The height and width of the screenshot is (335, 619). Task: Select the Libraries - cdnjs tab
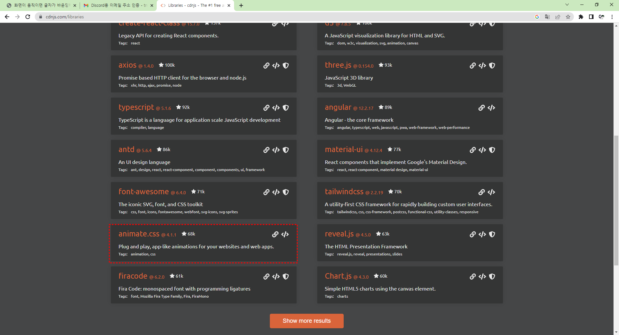click(194, 5)
